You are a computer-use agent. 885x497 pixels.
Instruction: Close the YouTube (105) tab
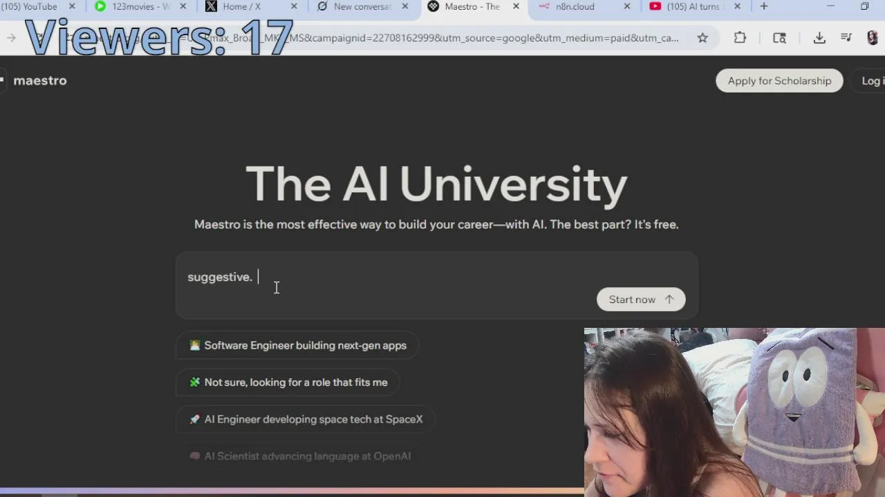tap(72, 7)
